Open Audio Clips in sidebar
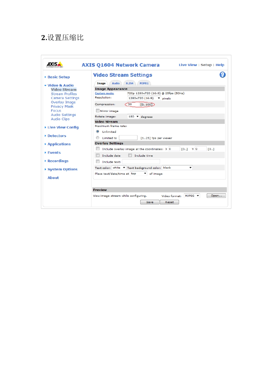272x386 pixels. point(60,119)
